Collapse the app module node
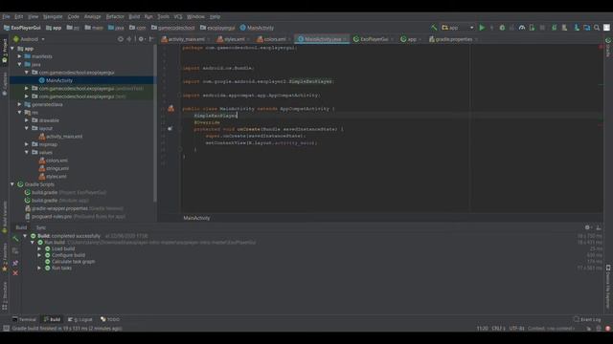Viewport: 613px width, 344px height. (12, 49)
